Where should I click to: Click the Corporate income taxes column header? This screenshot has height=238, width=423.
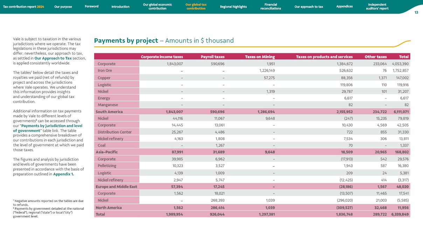click(162, 57)
